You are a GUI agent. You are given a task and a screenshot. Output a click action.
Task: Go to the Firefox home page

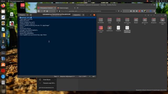coord(47,11)
